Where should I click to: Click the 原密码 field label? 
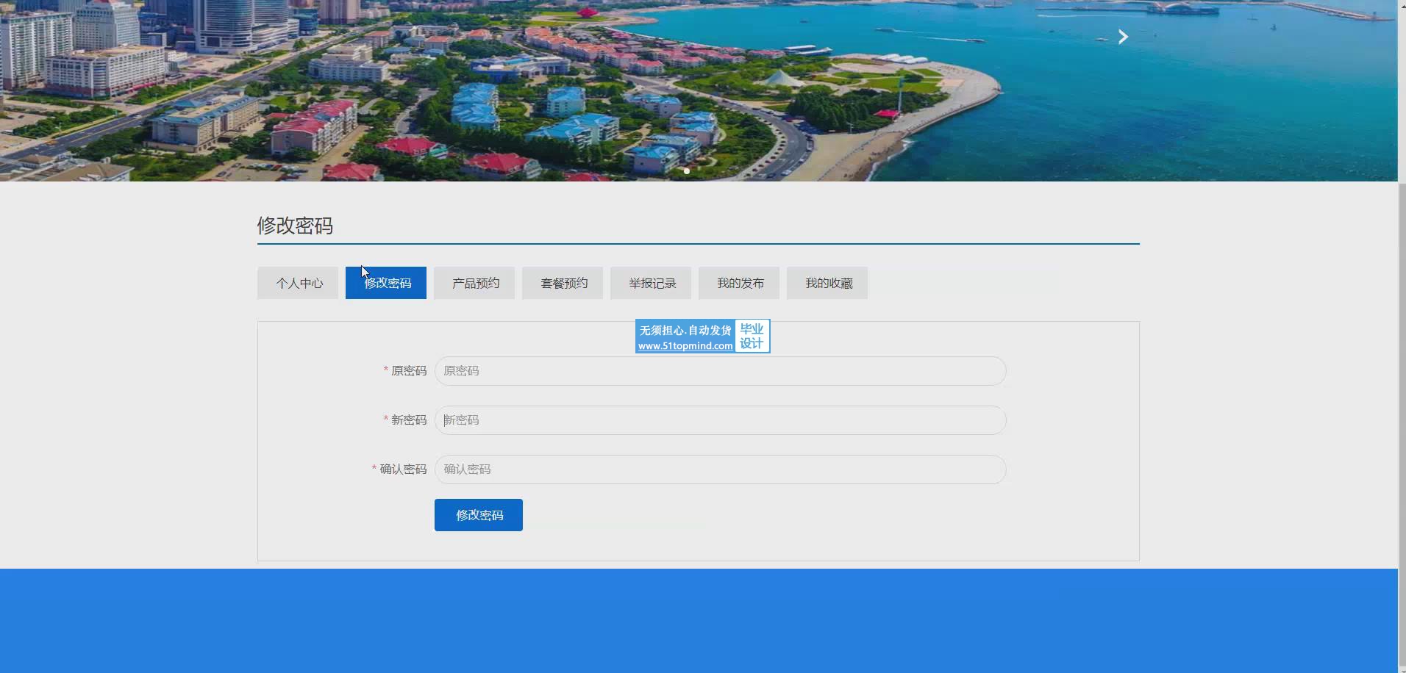tap(408, 371)
